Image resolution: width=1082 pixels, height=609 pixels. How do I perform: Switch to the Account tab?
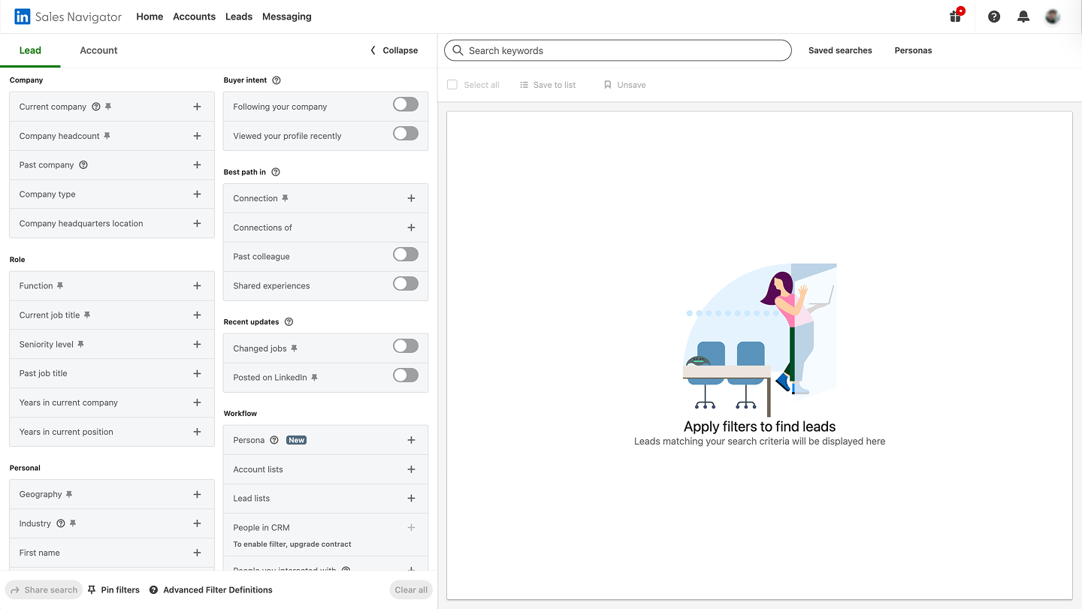(98, 50)
